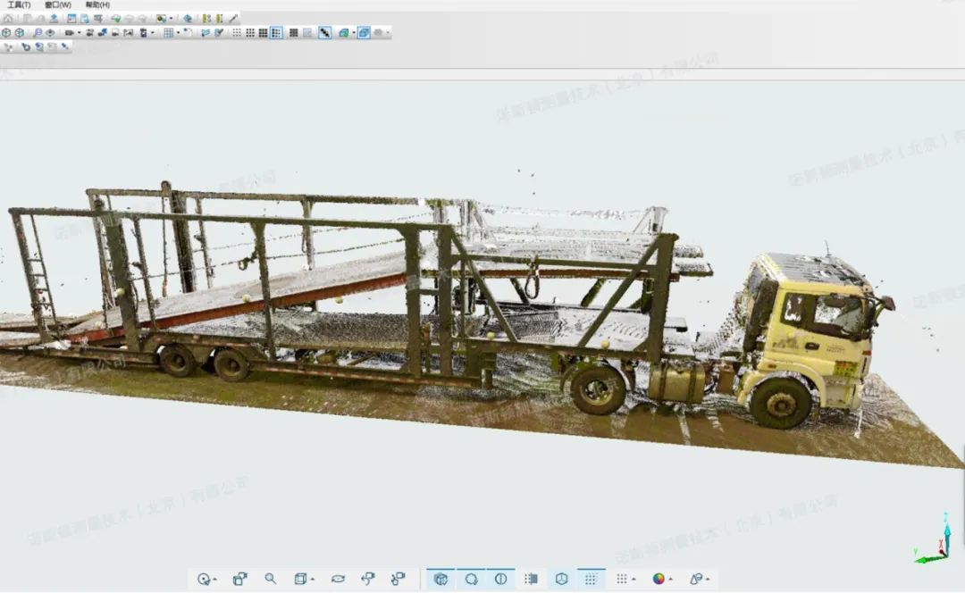The image size is (965, 593).
Task: Expand the picture icon dropdown arrow
Action: [171, 19]
